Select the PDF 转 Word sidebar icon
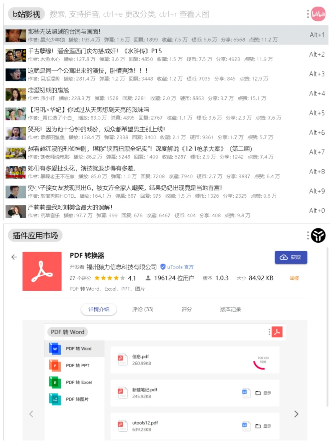 [x=55, y=348]
